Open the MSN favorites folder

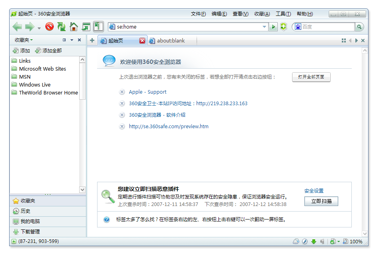tap(21, 77)
